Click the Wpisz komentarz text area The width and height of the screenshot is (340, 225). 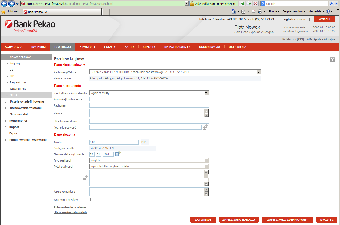(x=147, y=192)
